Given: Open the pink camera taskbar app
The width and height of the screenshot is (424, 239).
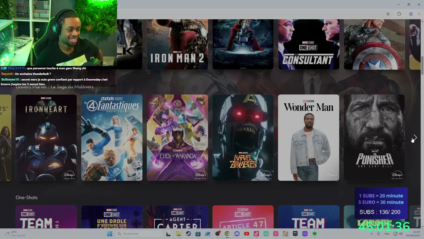Looking at the screenshot, I should tap(276, 234).
